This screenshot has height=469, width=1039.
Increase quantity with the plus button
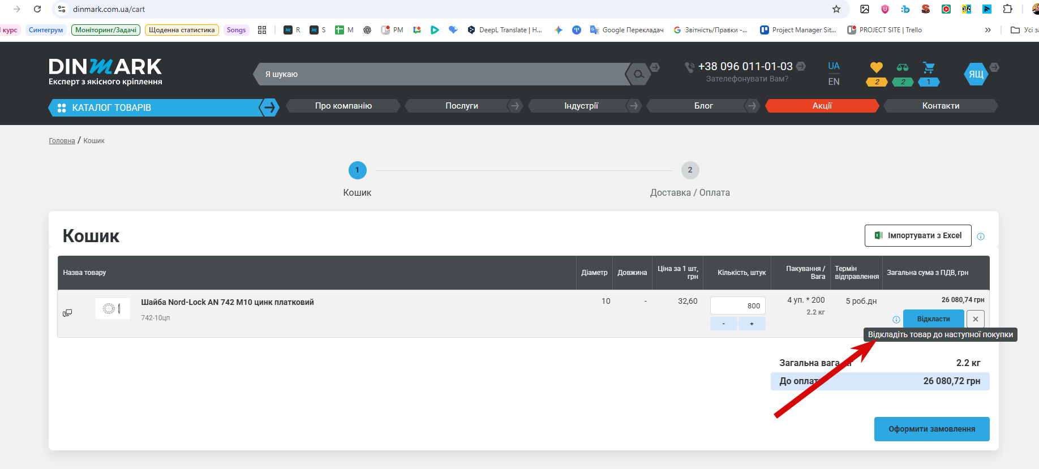click(x=752, y=324)
